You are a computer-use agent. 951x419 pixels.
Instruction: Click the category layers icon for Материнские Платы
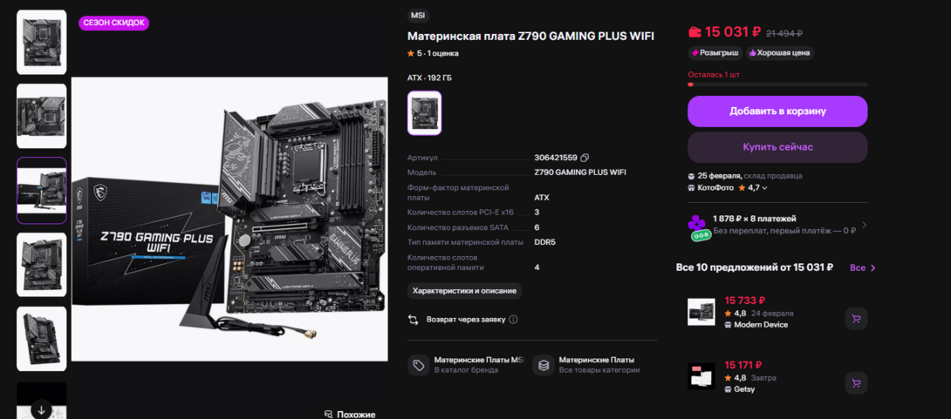pyautogui.click(x=544, y=365)
